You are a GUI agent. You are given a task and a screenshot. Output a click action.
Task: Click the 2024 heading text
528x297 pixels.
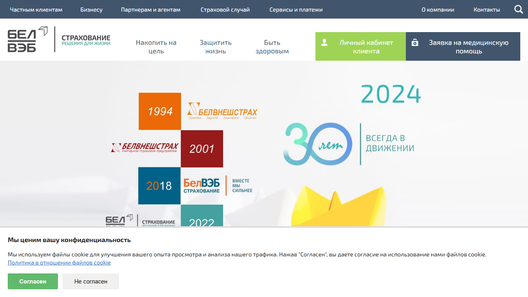pos(391,94)
